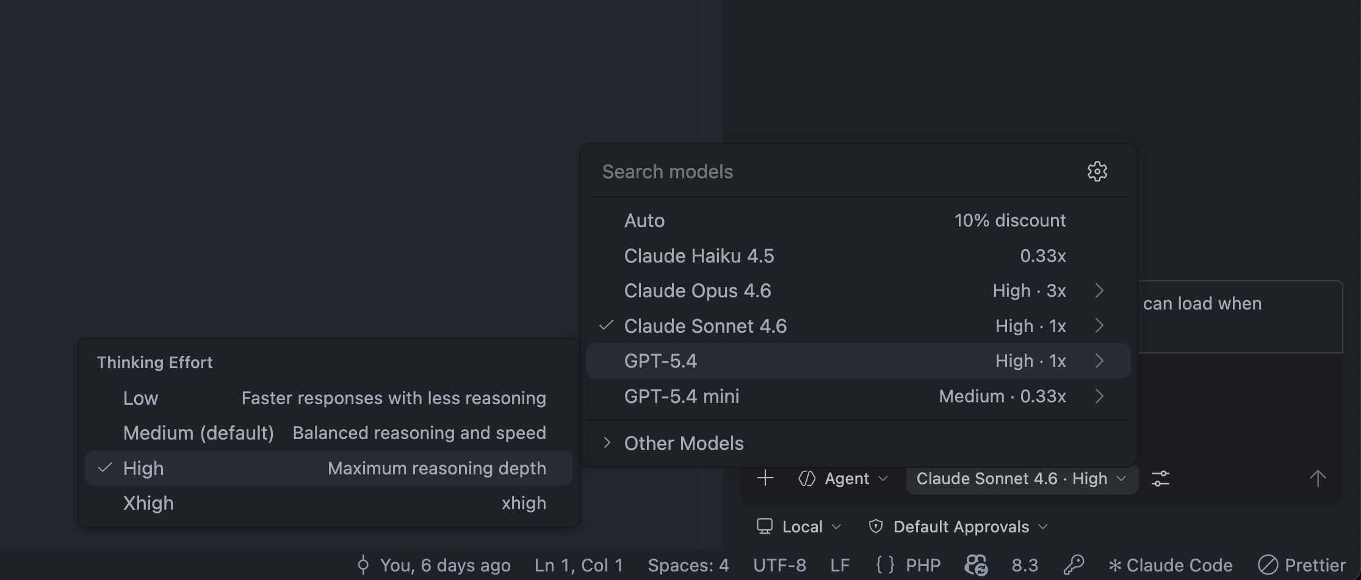Click the Copilot icon in the status bar
The height and width of the screenshot is (580, 1361).
coord(975,565)
